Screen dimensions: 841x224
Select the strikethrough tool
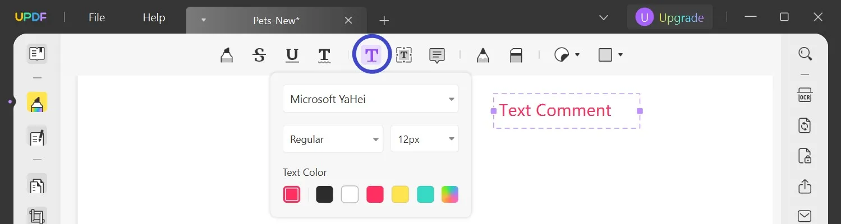click(x=259, y=55)
